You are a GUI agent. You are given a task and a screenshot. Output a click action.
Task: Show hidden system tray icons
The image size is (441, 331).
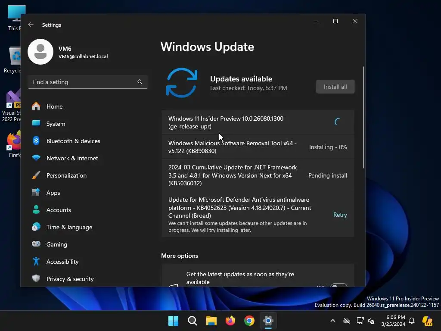333,321
